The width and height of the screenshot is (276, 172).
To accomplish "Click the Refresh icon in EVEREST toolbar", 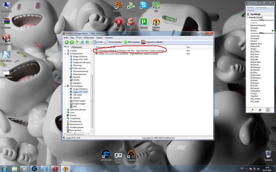I will pos(82,42).
